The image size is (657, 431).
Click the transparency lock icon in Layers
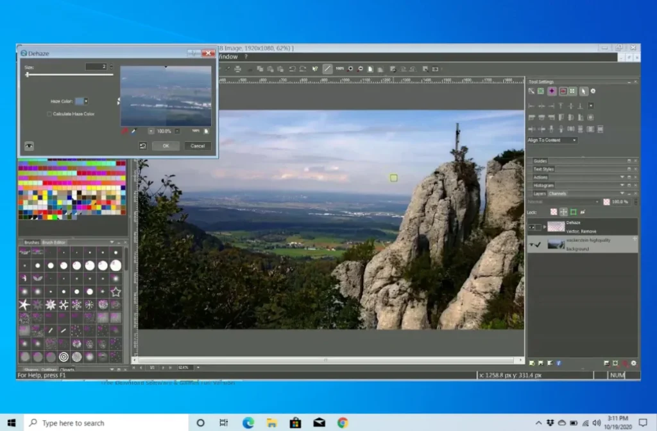[554, 212]
